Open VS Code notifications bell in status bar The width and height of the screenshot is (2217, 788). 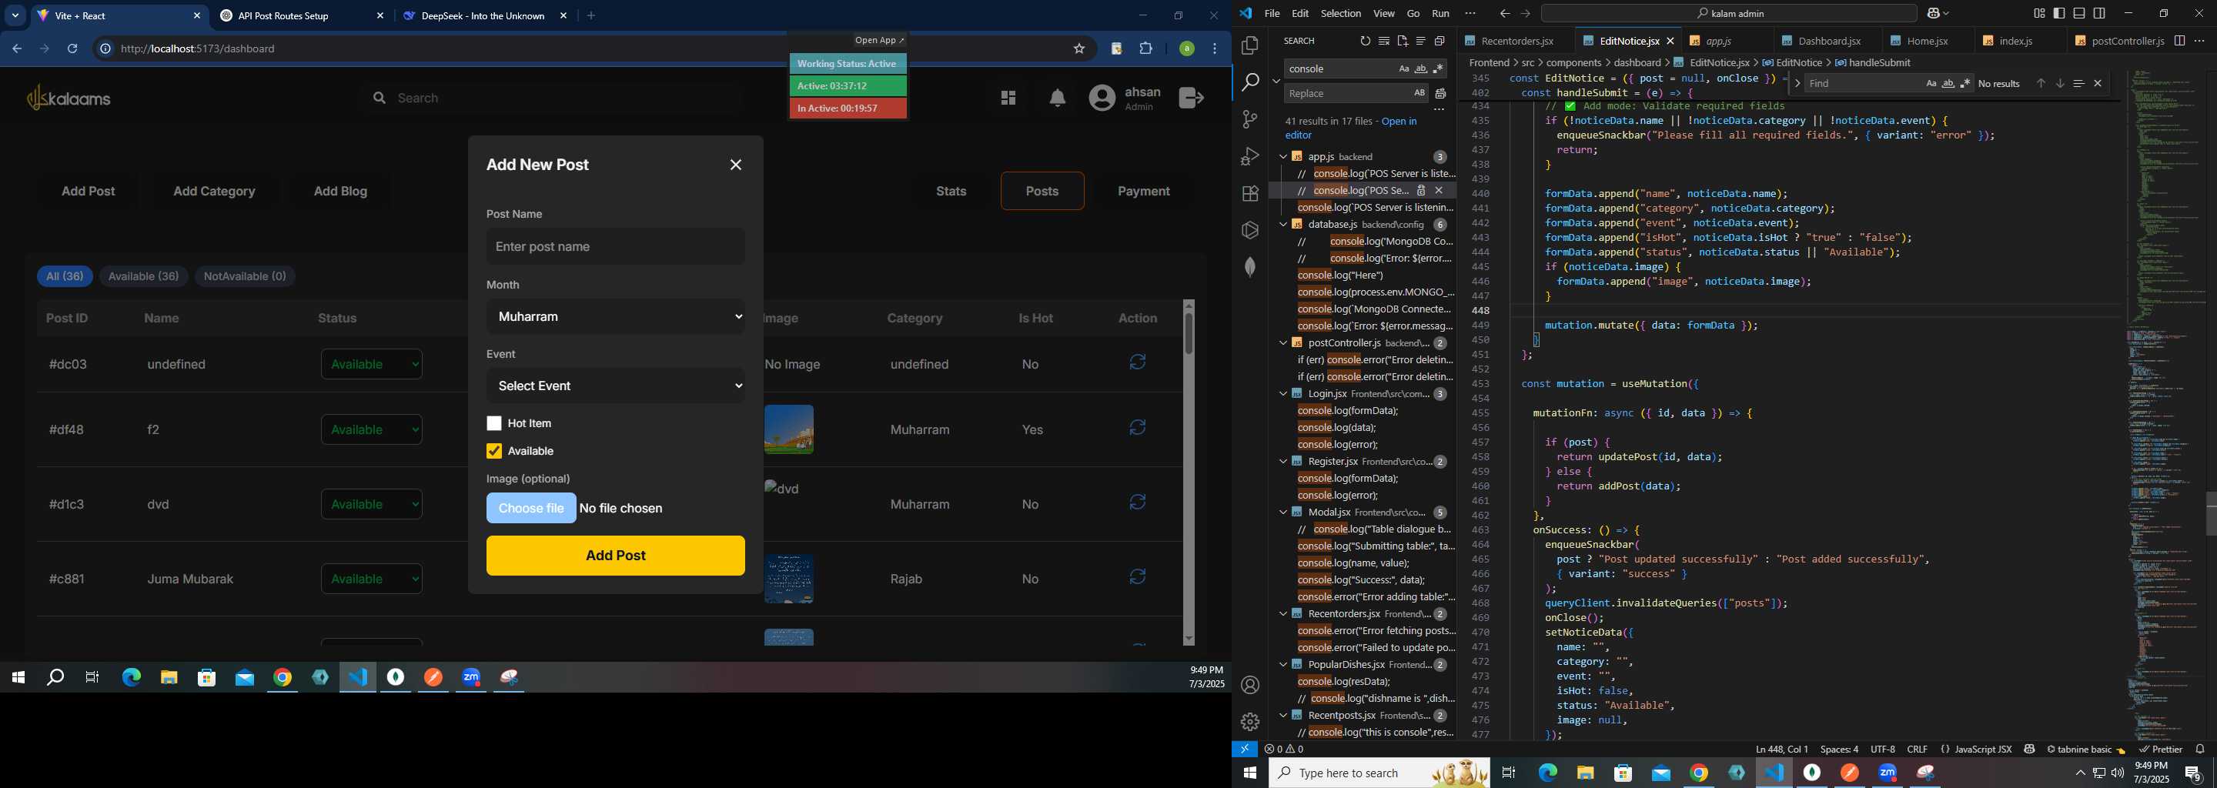(x=2200, y=750)
